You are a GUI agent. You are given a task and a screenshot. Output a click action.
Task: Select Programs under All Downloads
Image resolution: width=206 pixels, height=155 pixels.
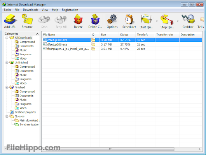(25, 54)
